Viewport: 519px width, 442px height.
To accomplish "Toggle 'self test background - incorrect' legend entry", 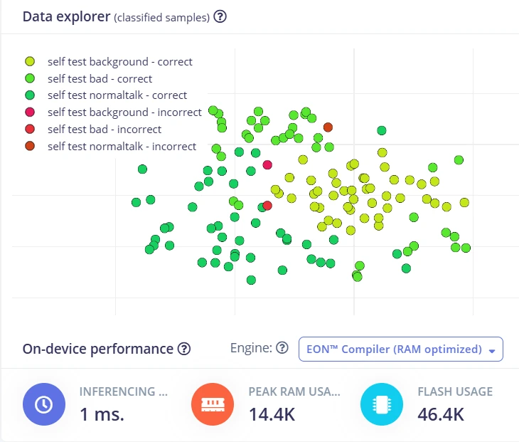I will [x=113, y=112].
